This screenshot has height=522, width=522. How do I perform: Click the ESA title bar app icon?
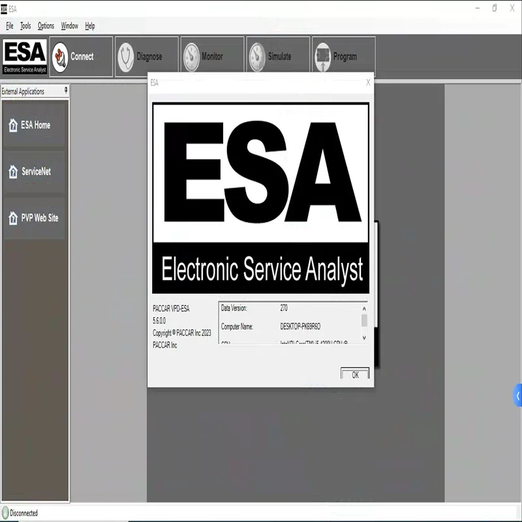point(4,9)
